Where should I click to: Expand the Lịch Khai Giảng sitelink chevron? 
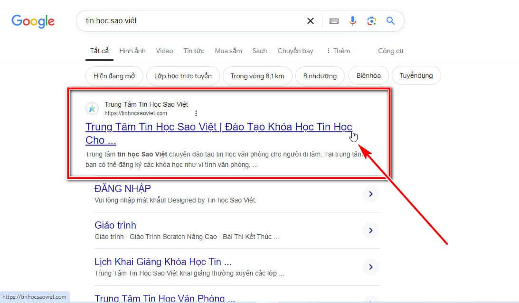pos(371,267)
